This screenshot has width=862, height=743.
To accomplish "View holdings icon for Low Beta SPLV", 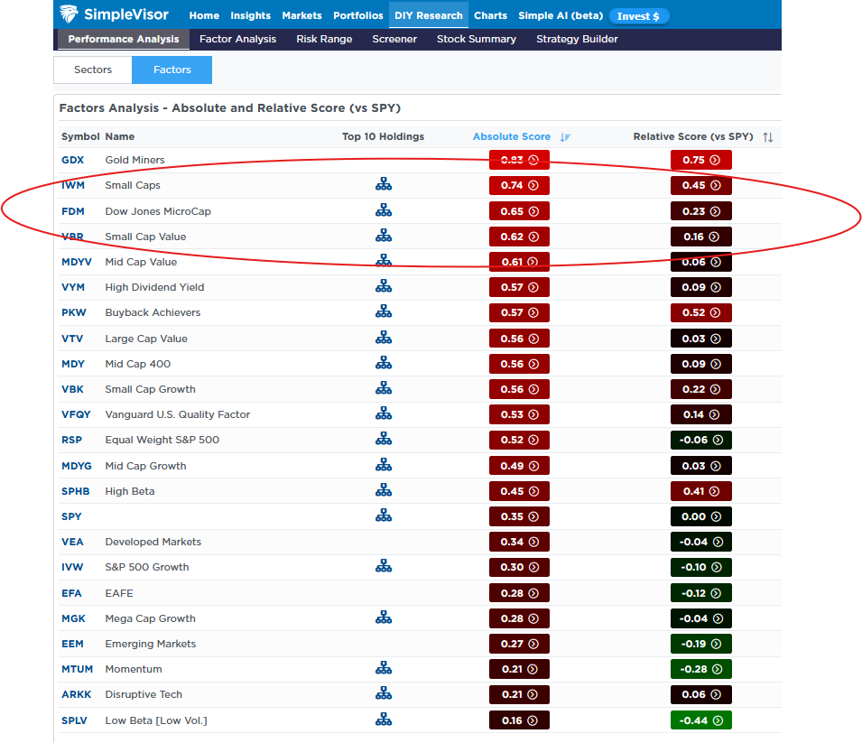I will (x=384, y=720).
